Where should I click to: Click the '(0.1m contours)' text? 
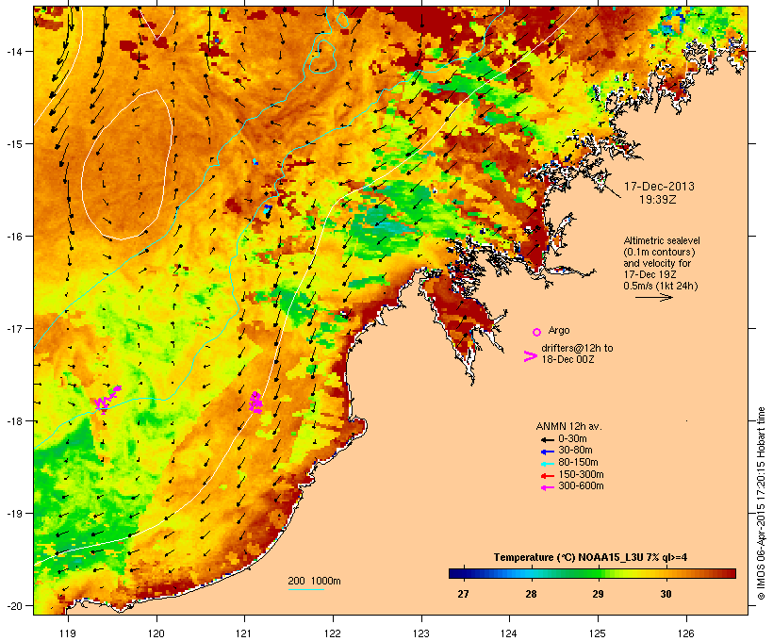tap(659, 252)
